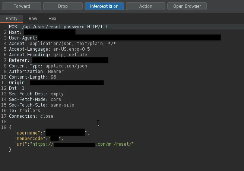Image resolution: width=244 pixels, height=171 pixels.
Task: Click the Accept: application/json header
Action: (62, 44)
